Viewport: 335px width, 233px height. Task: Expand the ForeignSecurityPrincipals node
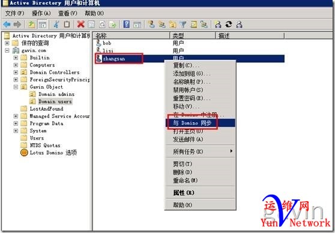click(16, 80)
